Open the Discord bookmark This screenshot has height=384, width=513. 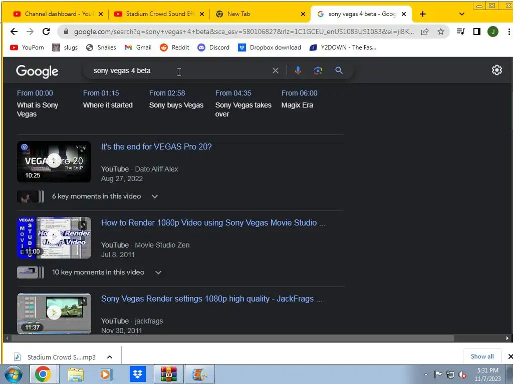[x=213, y=47]
